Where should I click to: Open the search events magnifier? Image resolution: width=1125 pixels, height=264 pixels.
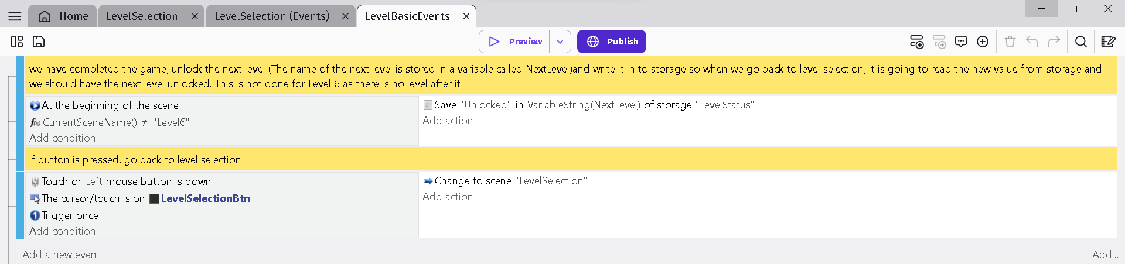tap(1081, 42)
